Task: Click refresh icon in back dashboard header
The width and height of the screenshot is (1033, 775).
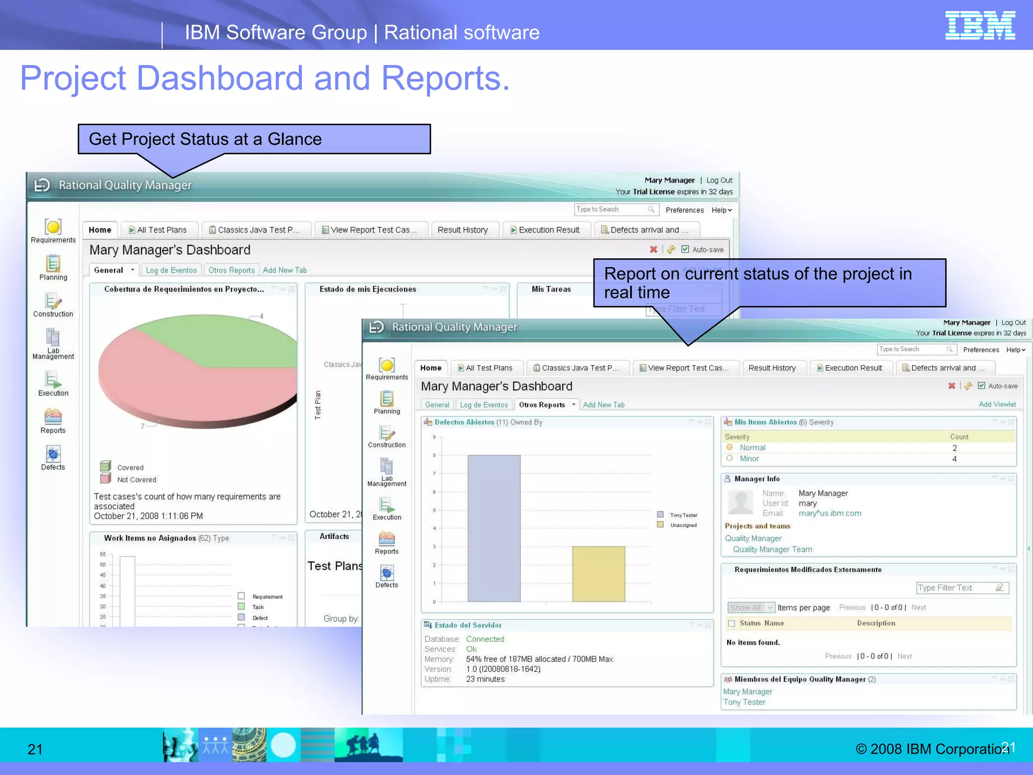Action: [671, 249]
